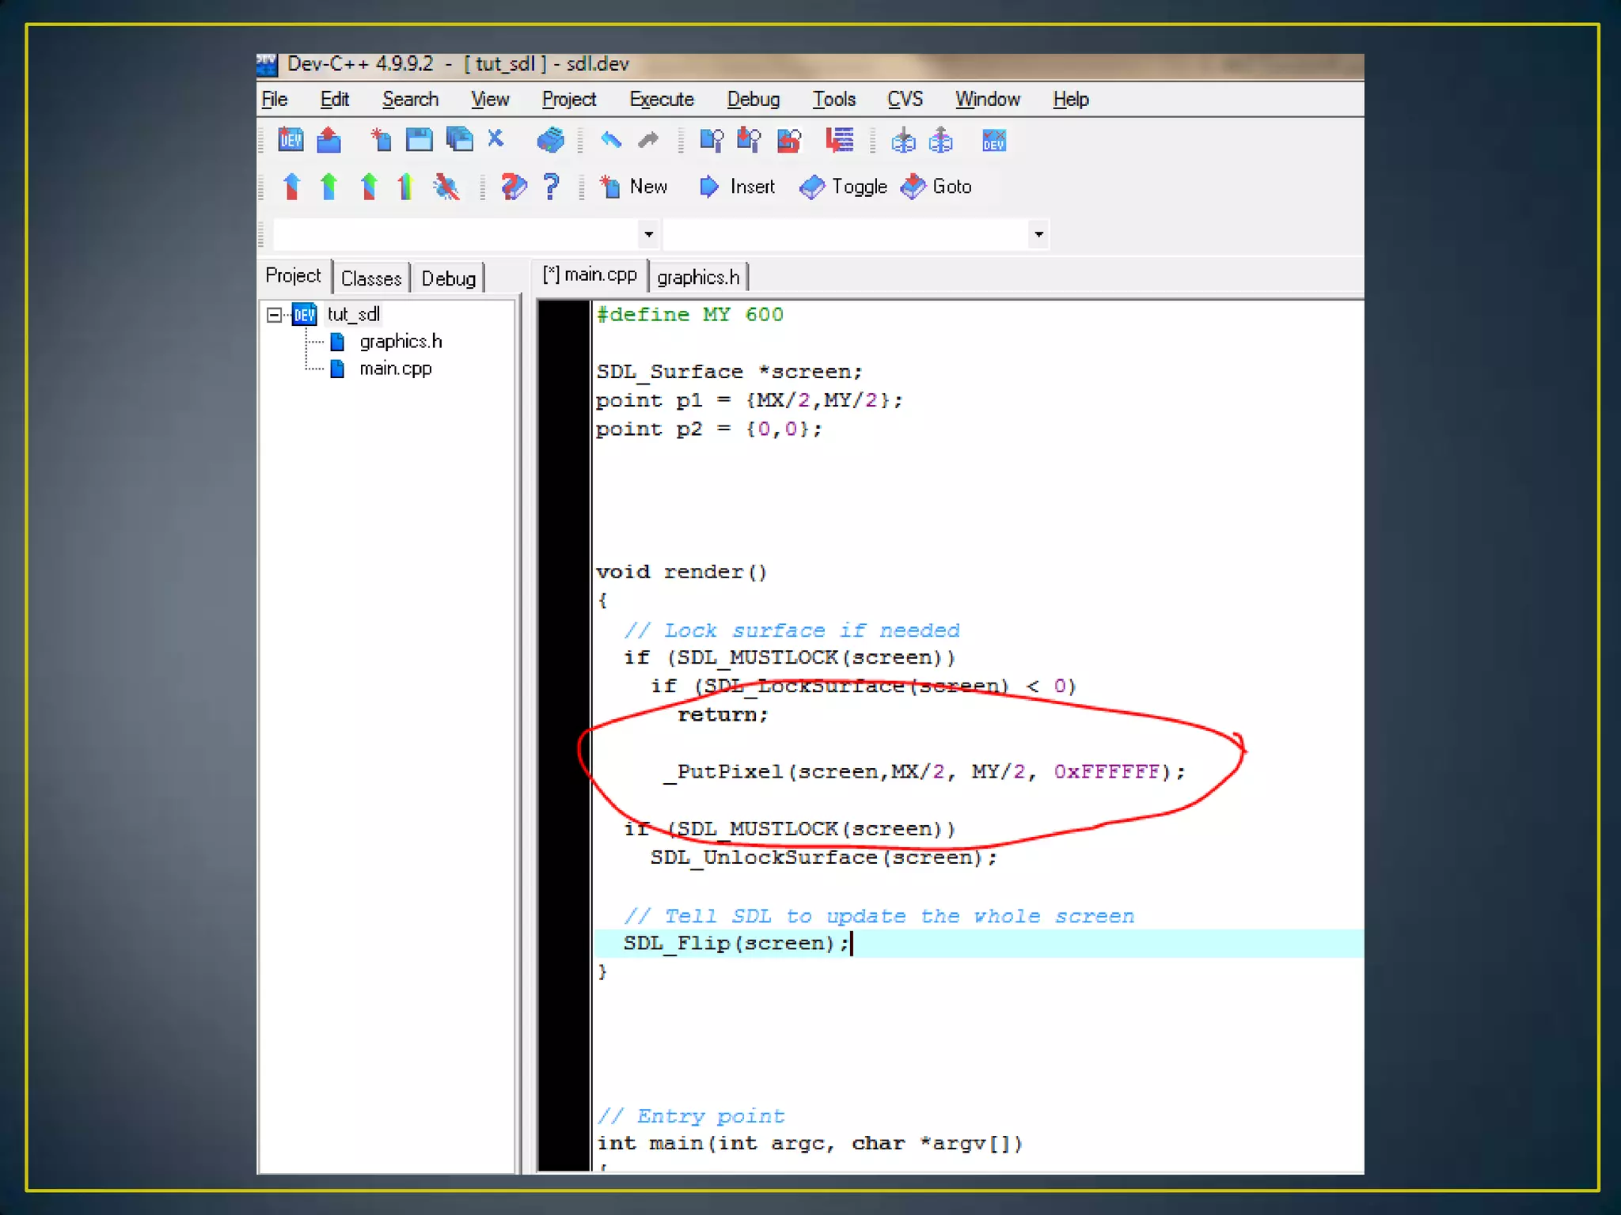1621x1215 pixels.
Task: Click the Compile icon in second toolbar row
Action: (291, 187)
